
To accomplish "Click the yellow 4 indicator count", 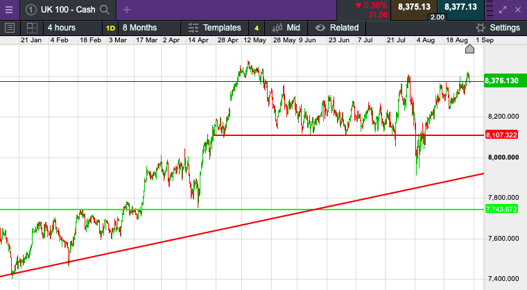I will click(257, 28).
